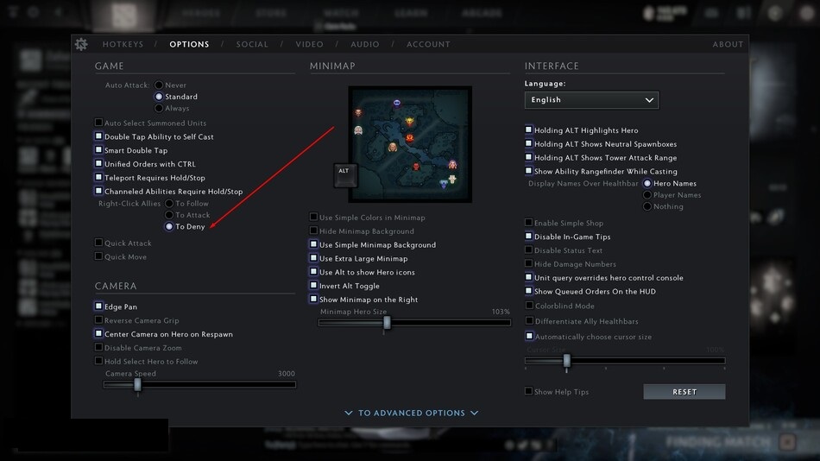
Task: Open the Language dropdown
Action: [x=591, y=100]
